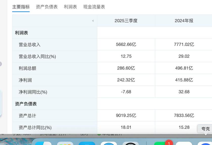Viewport: 212px width, 145px height.
Task: Open Safari compass icon in the Dock
Action: pyautogui.click(x=109, y=143)
